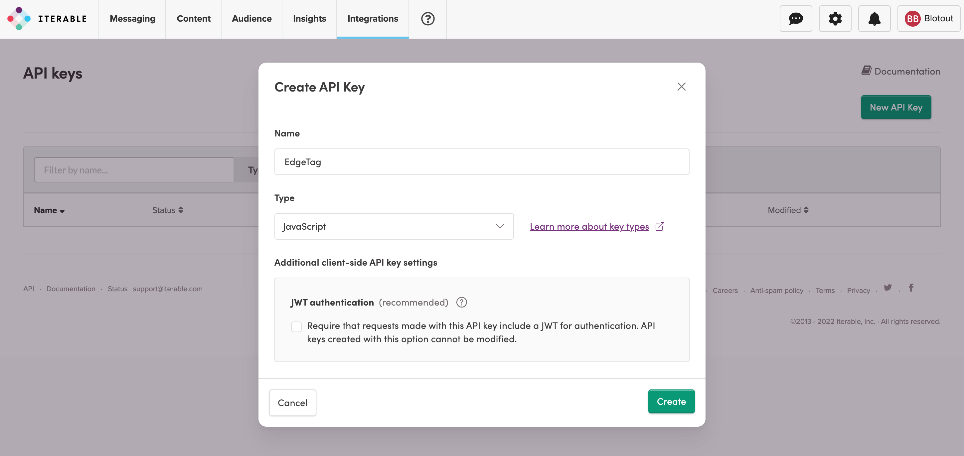The width and height of the screenshot is (964, 456).
Task: Sort the table by Modified column
Action: (x=788, y=210)
